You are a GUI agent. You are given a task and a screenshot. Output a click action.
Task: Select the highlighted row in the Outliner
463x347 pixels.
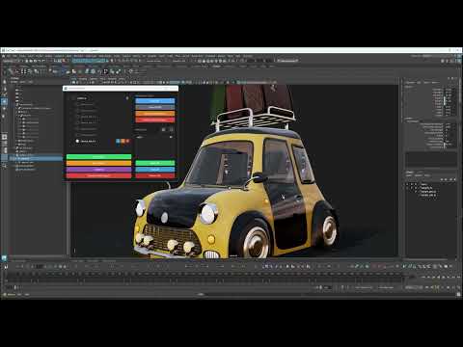(x=36, y=158)
